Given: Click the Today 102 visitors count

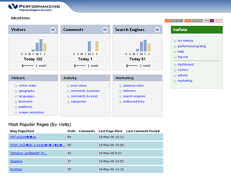Looking at the screenshot, I should point(33,59).
